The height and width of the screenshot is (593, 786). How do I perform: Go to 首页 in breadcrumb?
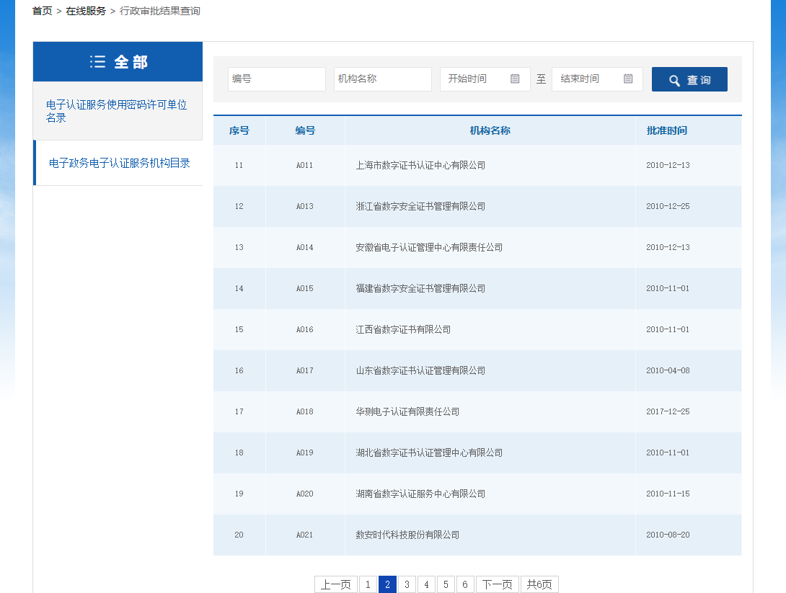click(x=43, y=11)
